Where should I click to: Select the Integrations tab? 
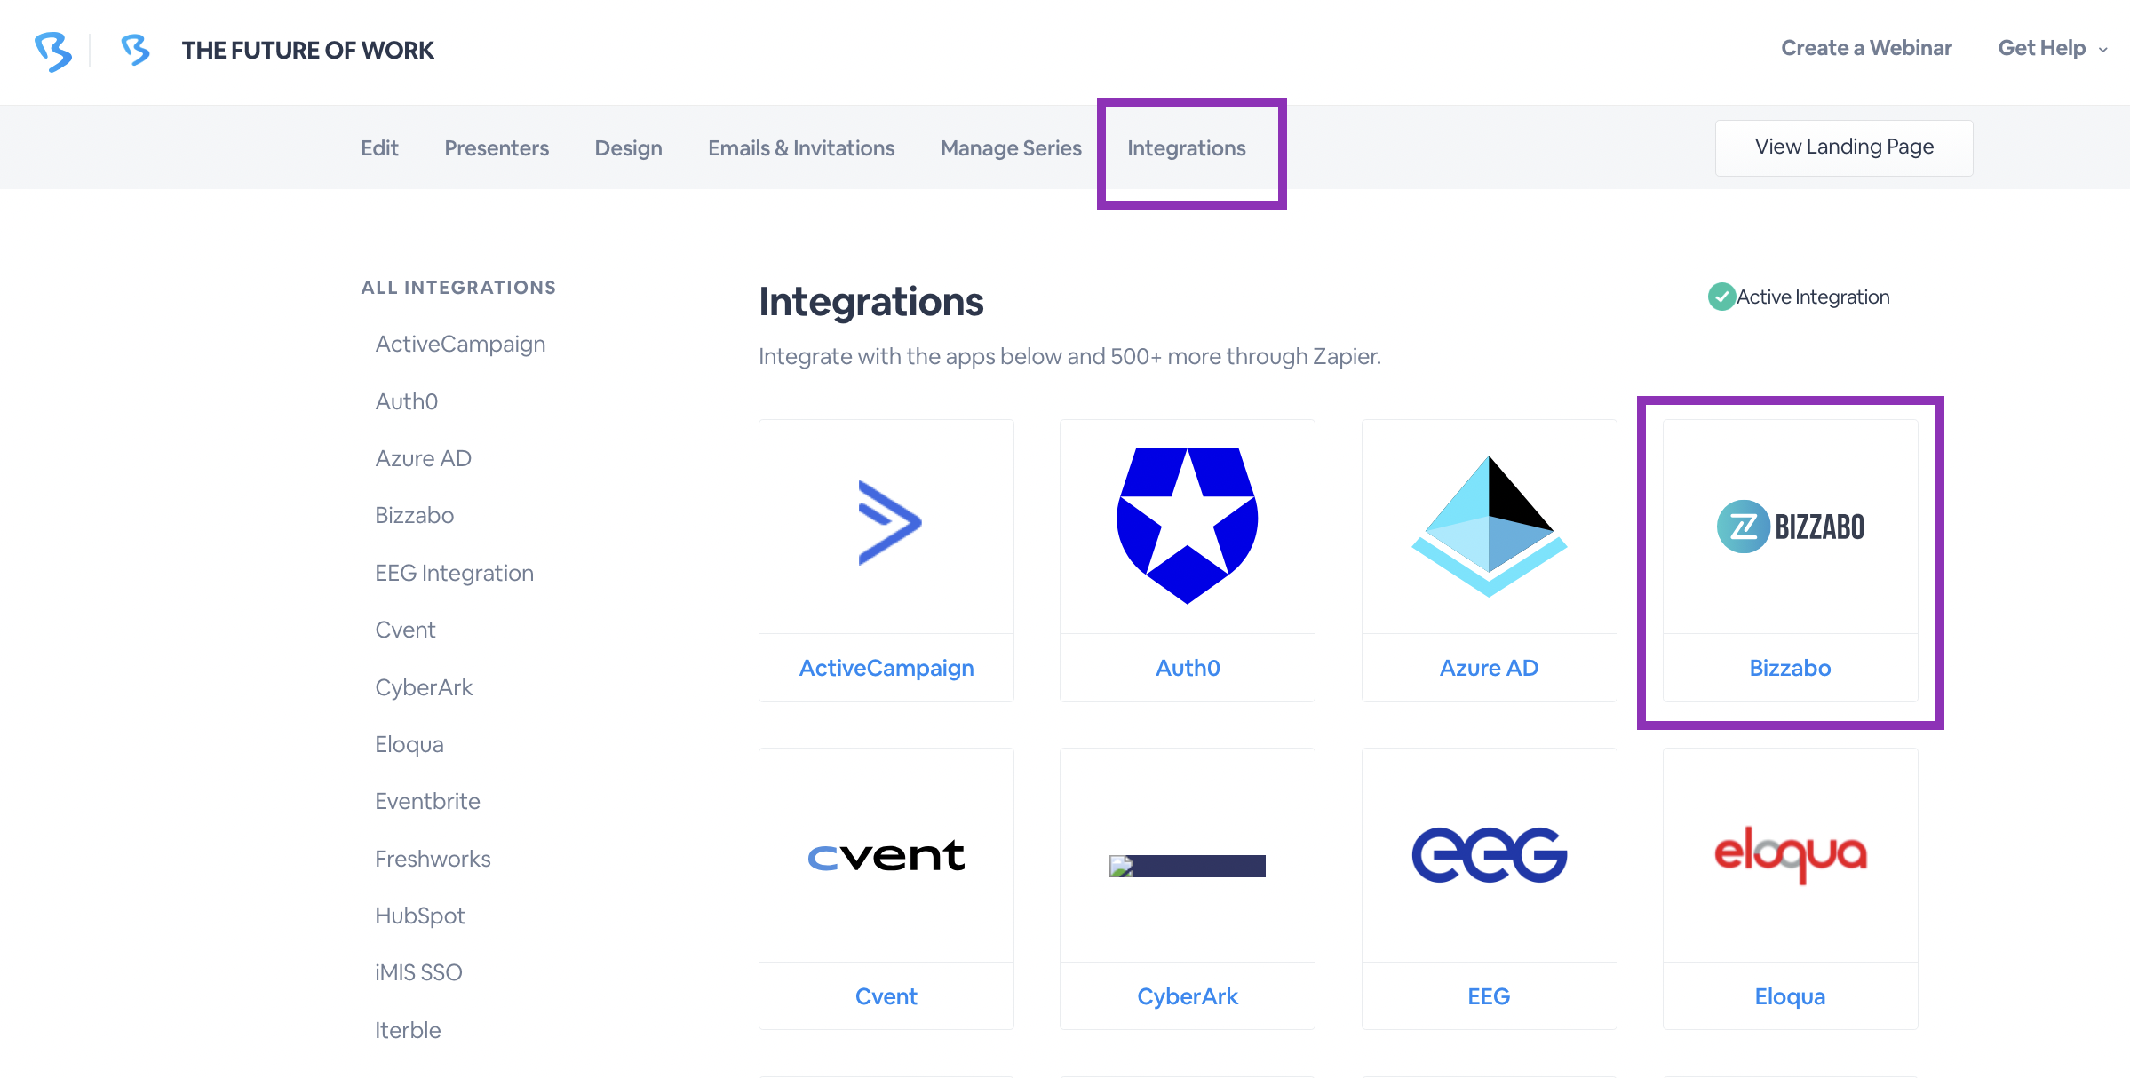[1187, 147]
